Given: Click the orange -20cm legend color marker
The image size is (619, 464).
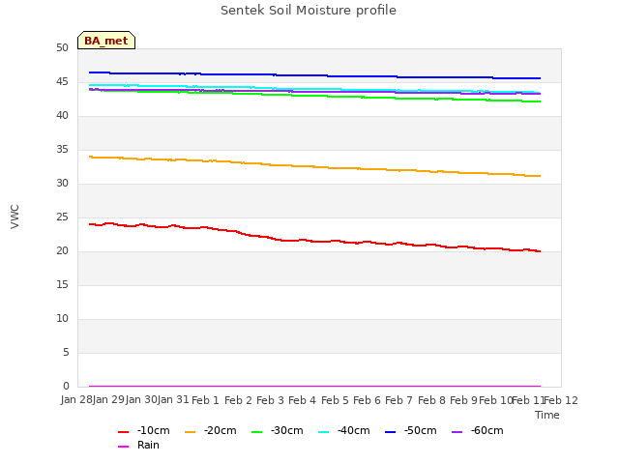Looking at the screenshot, I should 190,432.
